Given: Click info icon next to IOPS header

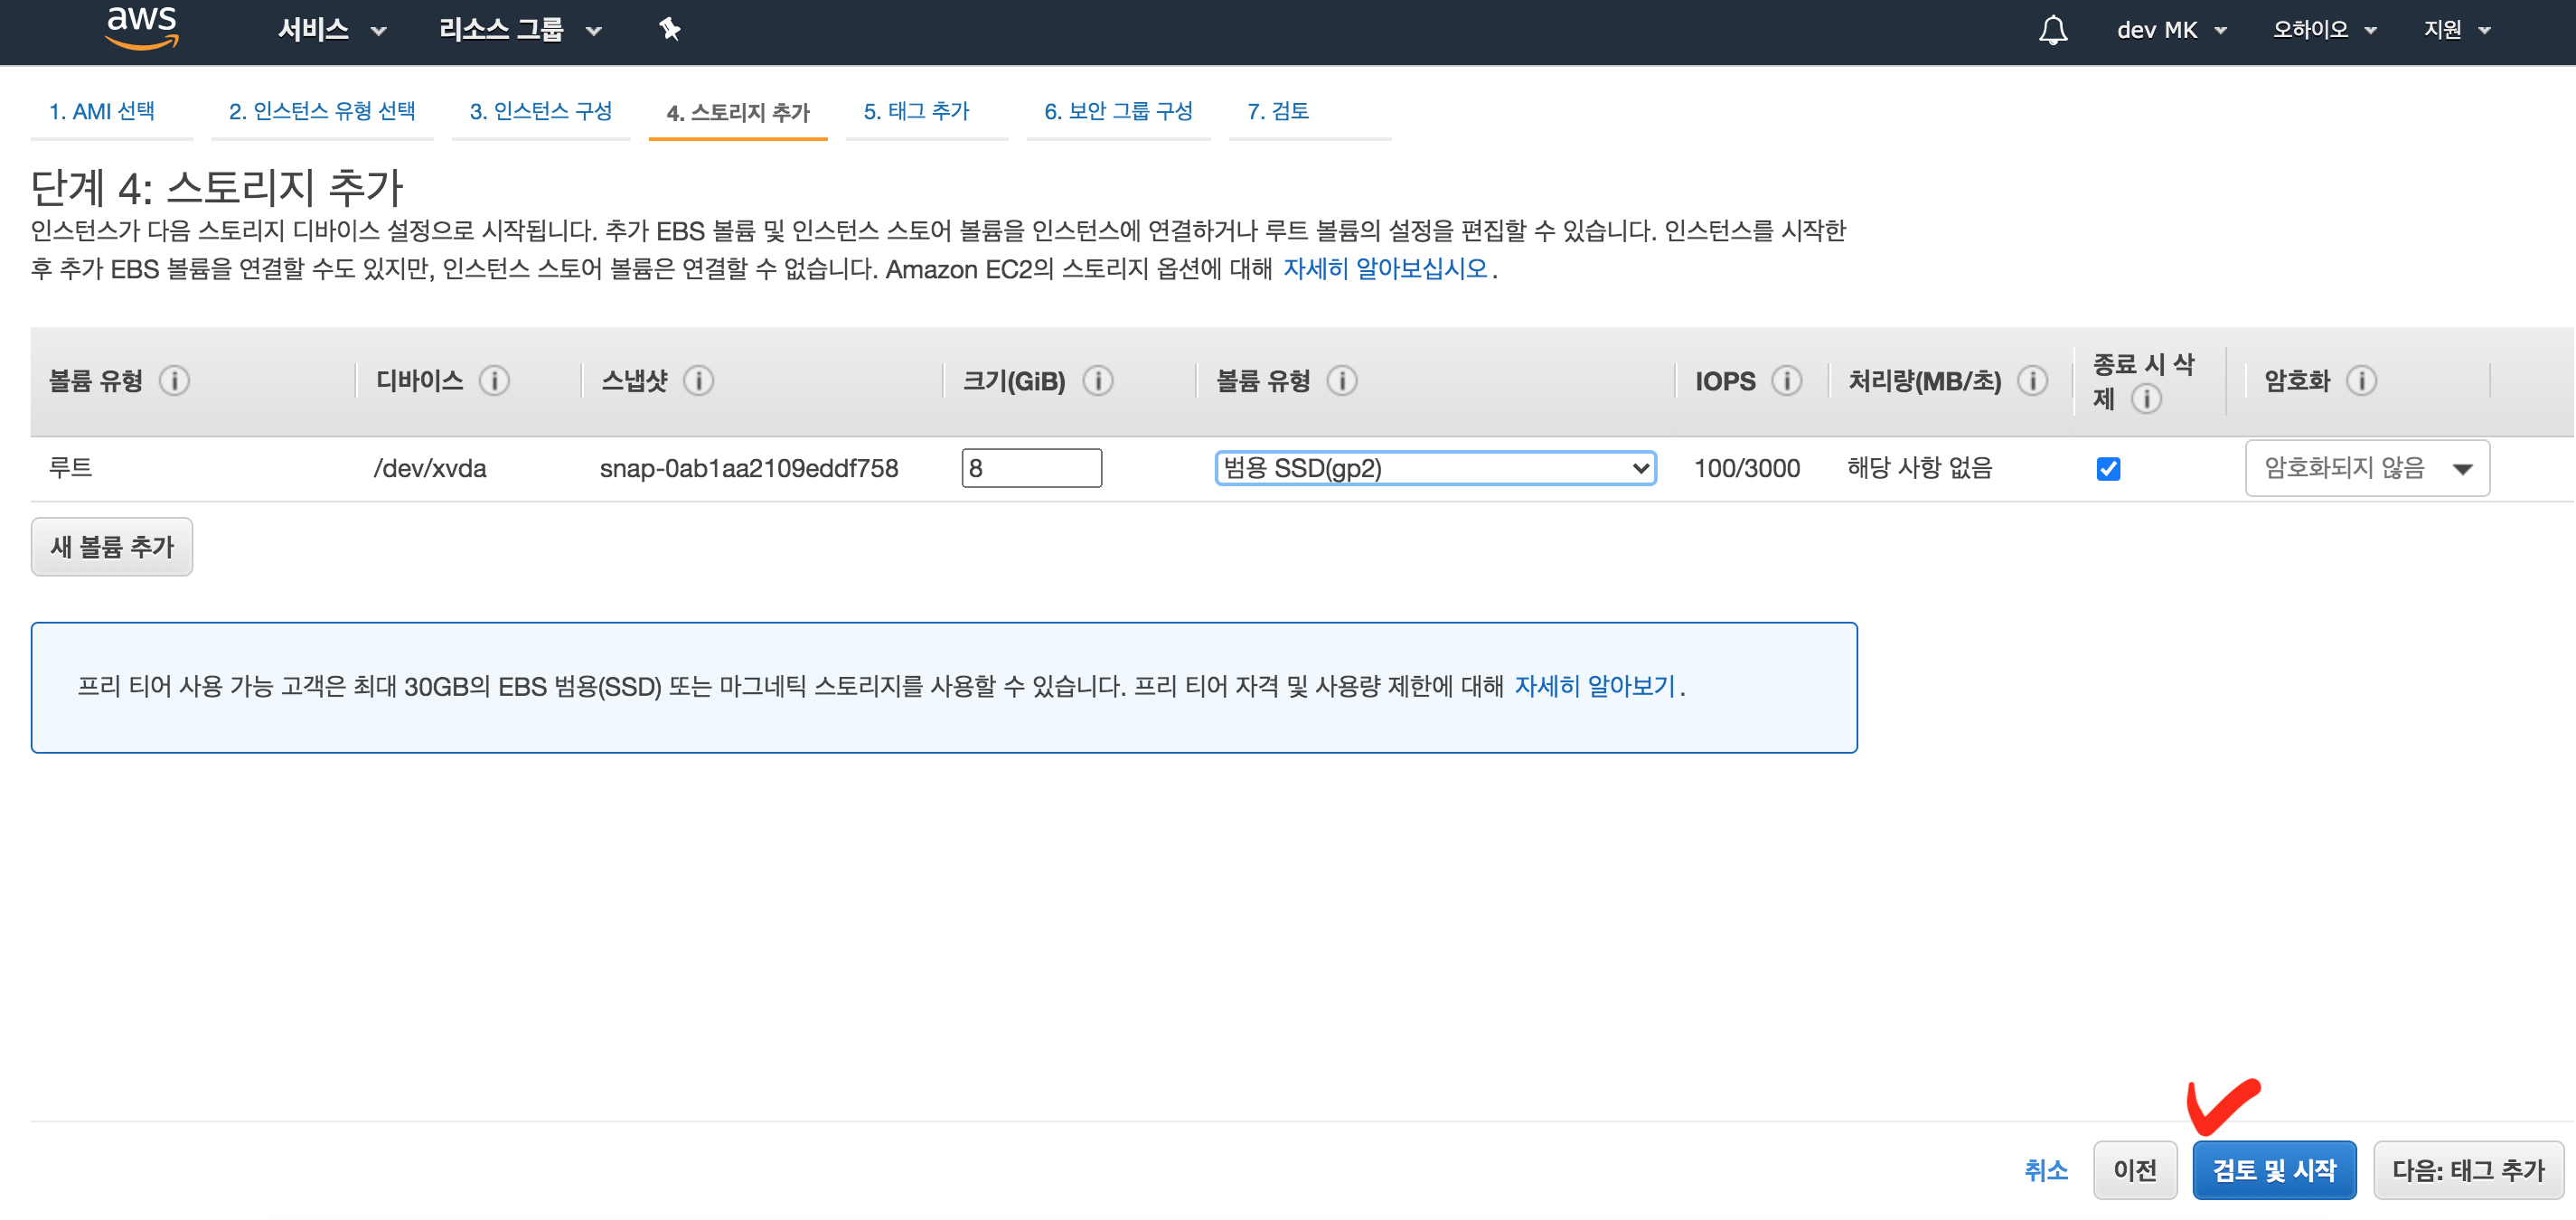Looking at the screenshot, I should (x=1786, y=381).
